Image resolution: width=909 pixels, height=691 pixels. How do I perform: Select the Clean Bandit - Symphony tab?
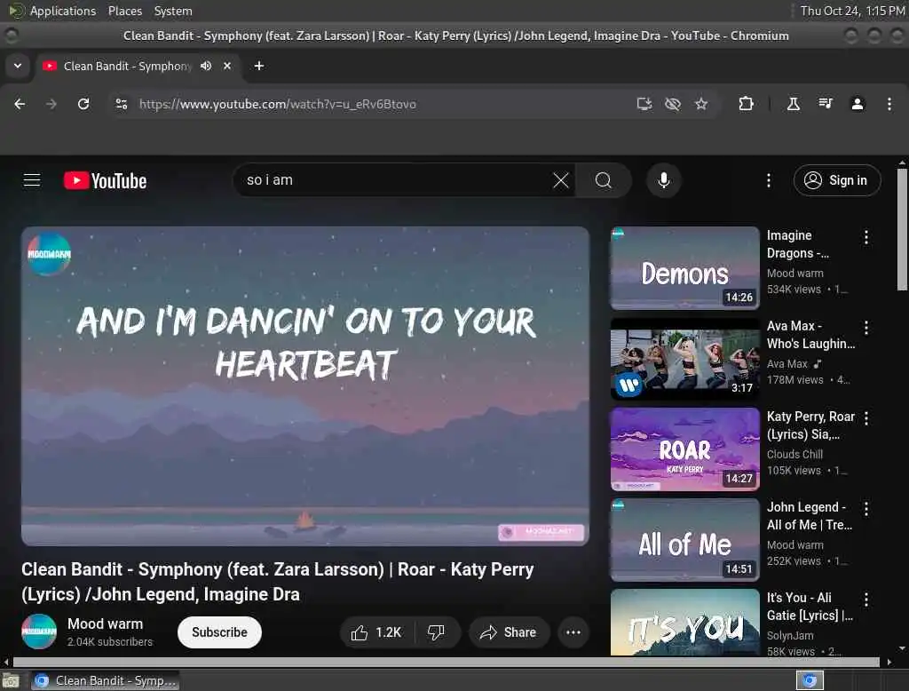(x=138, y=66)
